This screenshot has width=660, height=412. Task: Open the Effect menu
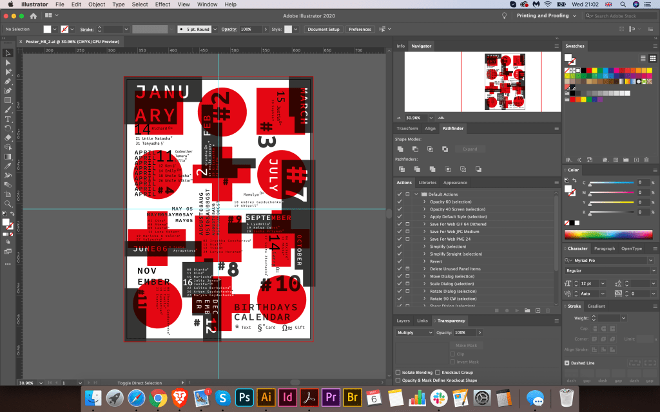pos(162,5)
